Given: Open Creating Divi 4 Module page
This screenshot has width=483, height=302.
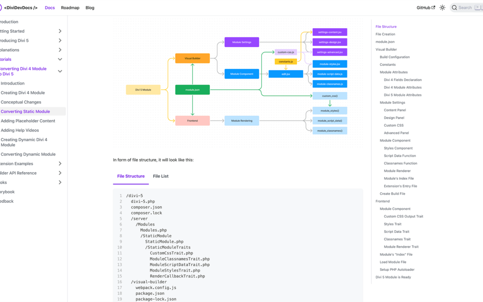Looking at the screenshot, I should pyautogui.click(x=23, y=93).
